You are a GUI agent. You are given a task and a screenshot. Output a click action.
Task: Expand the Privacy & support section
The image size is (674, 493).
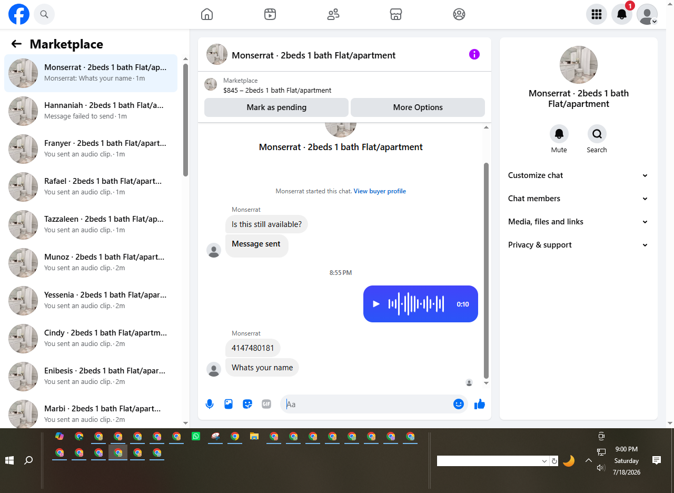tap(578, 245)
